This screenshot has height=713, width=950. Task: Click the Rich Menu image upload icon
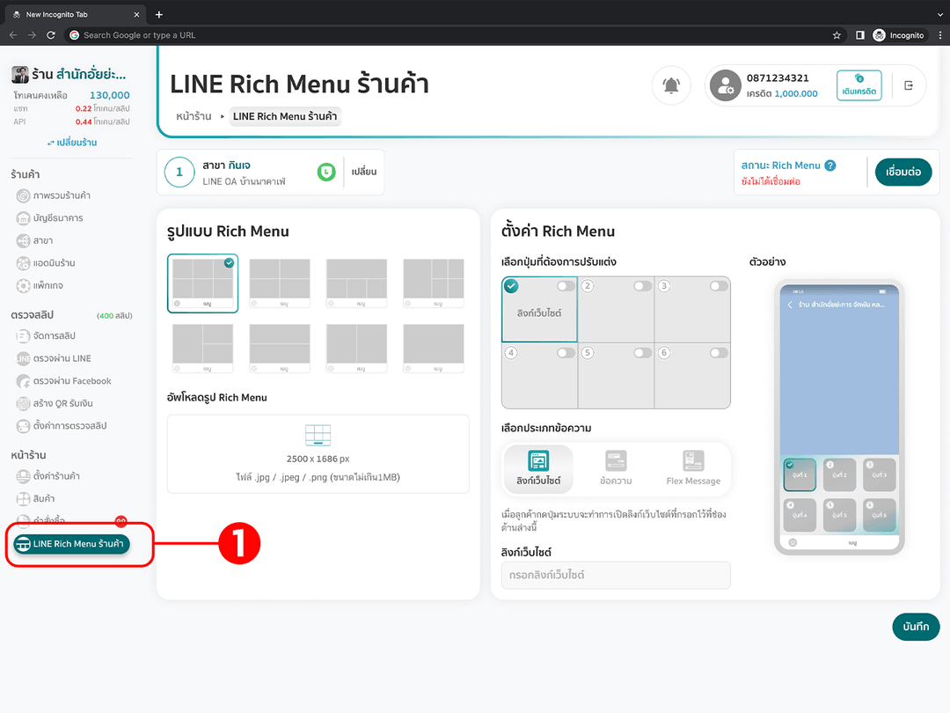[x=318, y=435]
